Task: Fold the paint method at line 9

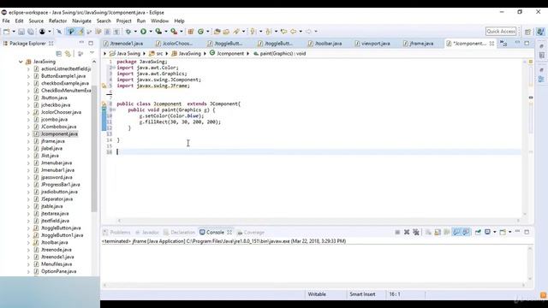Action: coord(114,110)
